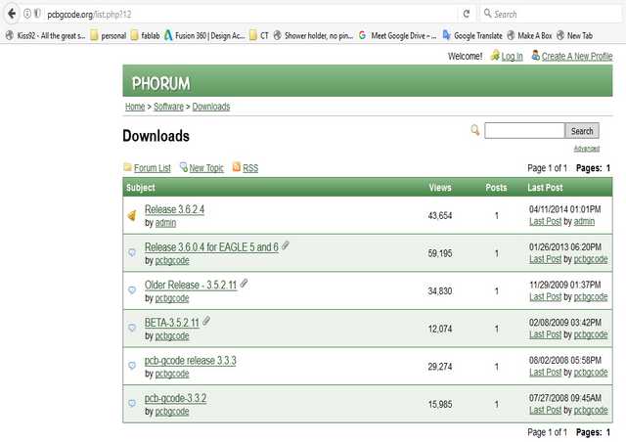The image size is (626, 442).
Task: Click the 43,654 views count
Action: pyautogui.click(x=440, y=216)
